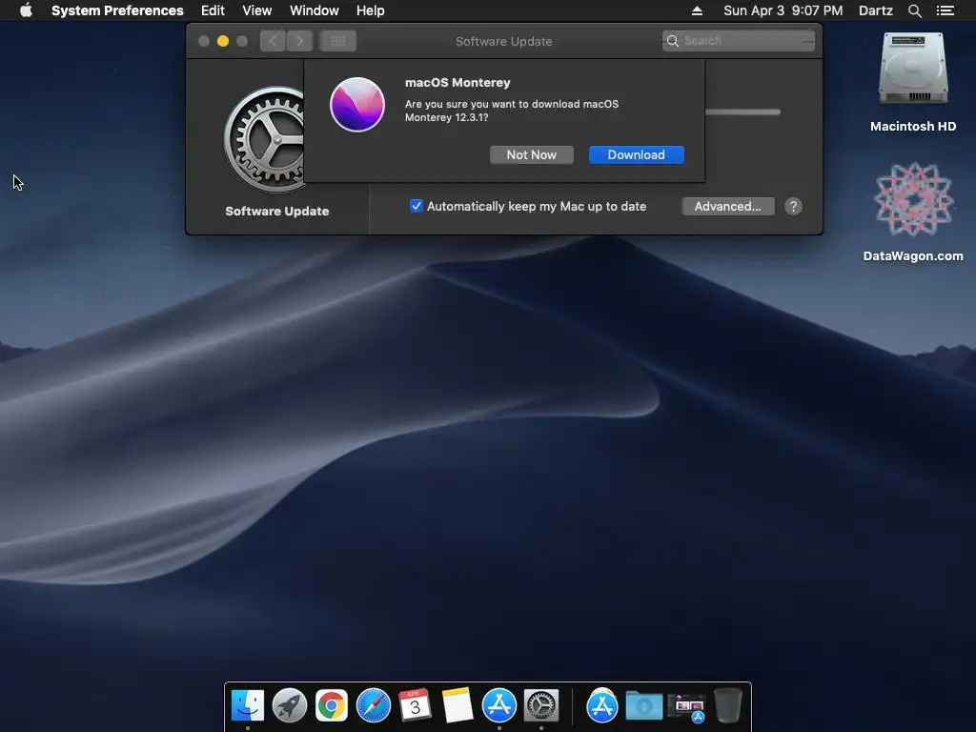Click the Download button
The image size is (976, 732).
pyautogui.click(x=636, y=155)
